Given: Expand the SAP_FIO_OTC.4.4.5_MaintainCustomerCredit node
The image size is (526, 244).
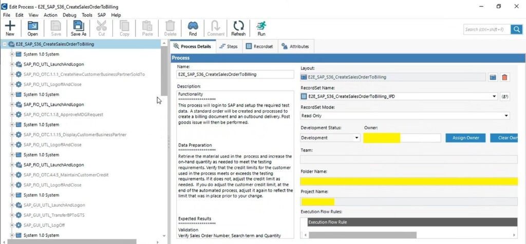Looking at the screenshot, I should click(x=12, y=175).
